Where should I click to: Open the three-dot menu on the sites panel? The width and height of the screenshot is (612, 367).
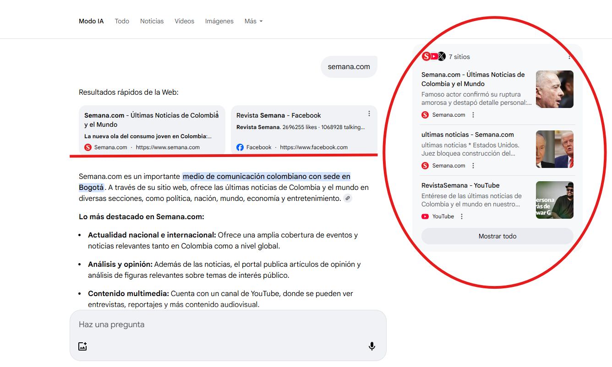click(x=569, y=56)
